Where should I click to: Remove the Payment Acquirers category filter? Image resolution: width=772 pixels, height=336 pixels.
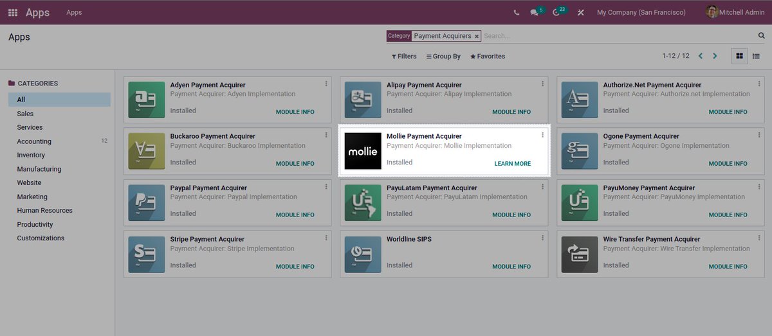tap(477, 37)
